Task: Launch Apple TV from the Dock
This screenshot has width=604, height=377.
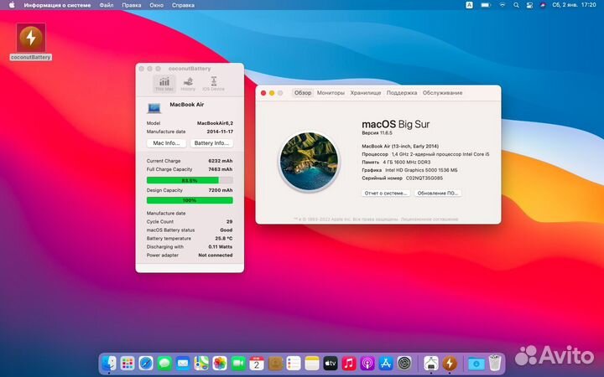Action: point(331,363)
